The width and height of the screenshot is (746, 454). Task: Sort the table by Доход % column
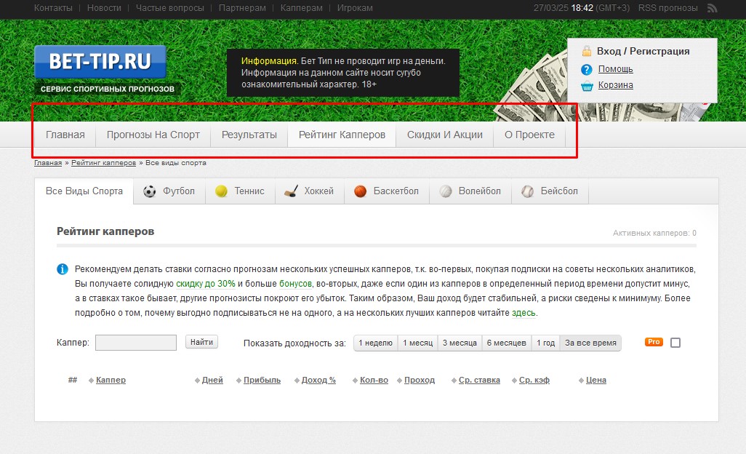coord(318,380)
